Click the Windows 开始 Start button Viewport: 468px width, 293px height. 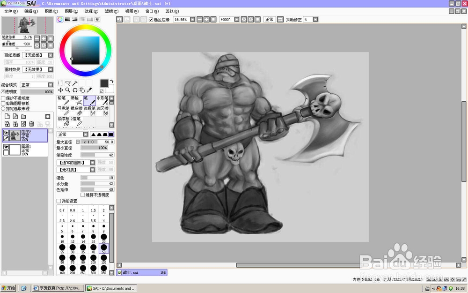pos(8,288)
